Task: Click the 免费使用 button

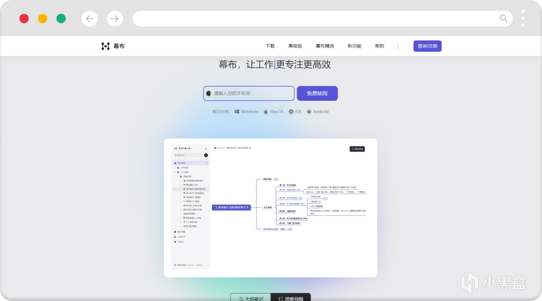Action: (x=317, y=93)
